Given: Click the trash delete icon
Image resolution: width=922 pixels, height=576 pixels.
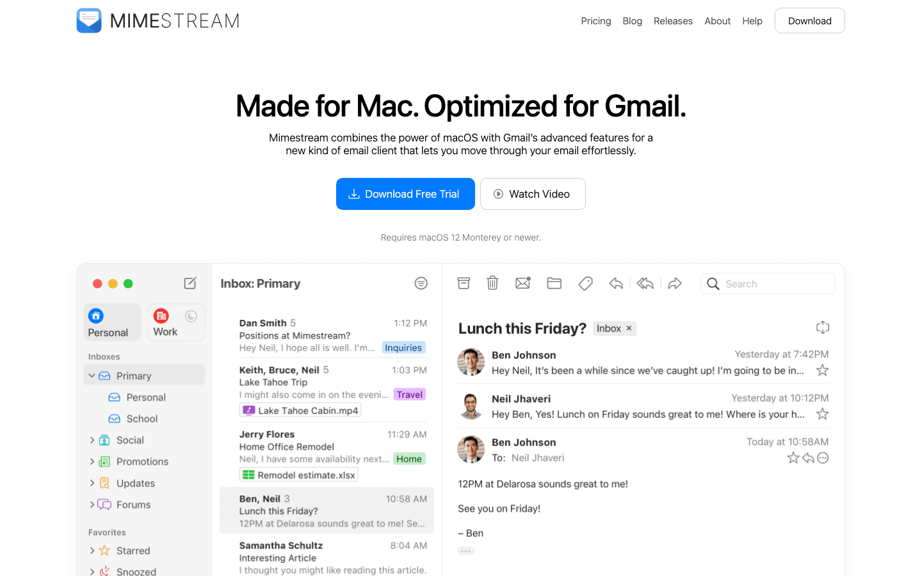Looking at the screenshot, I should (x=492, y=283).
